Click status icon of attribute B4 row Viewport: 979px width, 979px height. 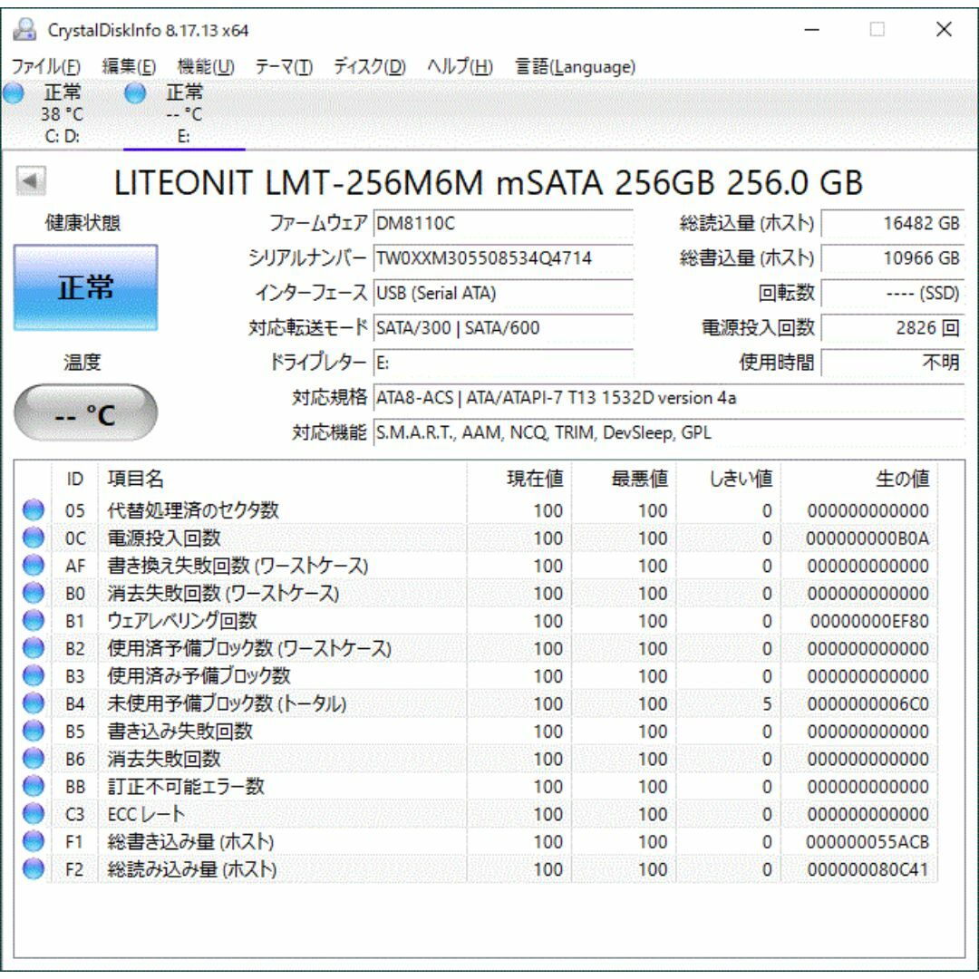tap(34, 703)
